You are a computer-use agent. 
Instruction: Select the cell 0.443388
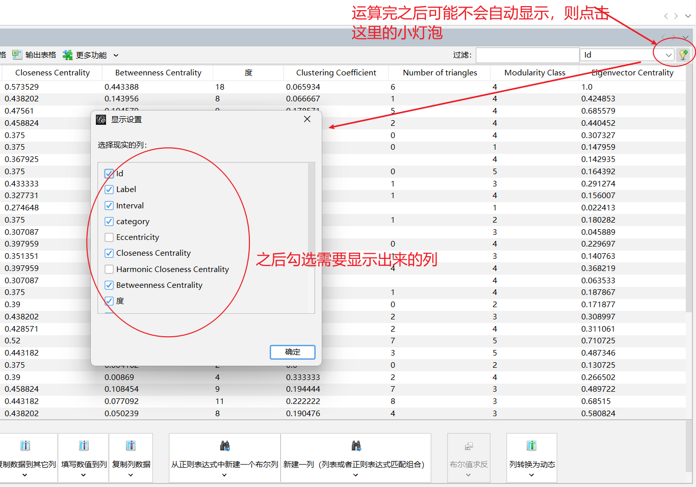pyautogui.click(x=122, y=87)
